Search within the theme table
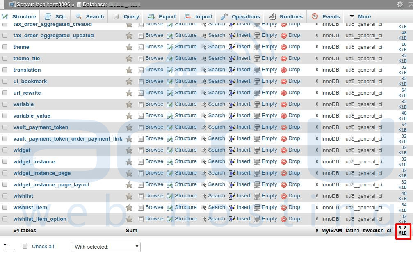Viewport: 413px width, 254px height. tap(217, 47)
